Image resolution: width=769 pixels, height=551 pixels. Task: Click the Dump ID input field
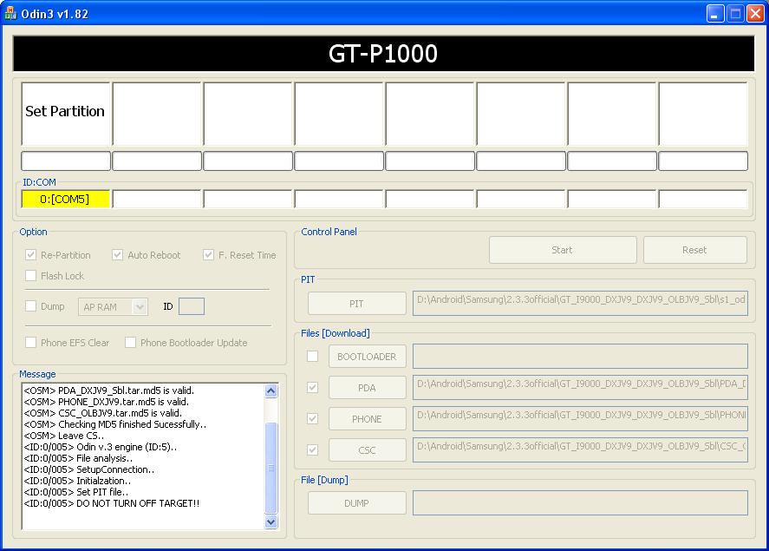192,306
